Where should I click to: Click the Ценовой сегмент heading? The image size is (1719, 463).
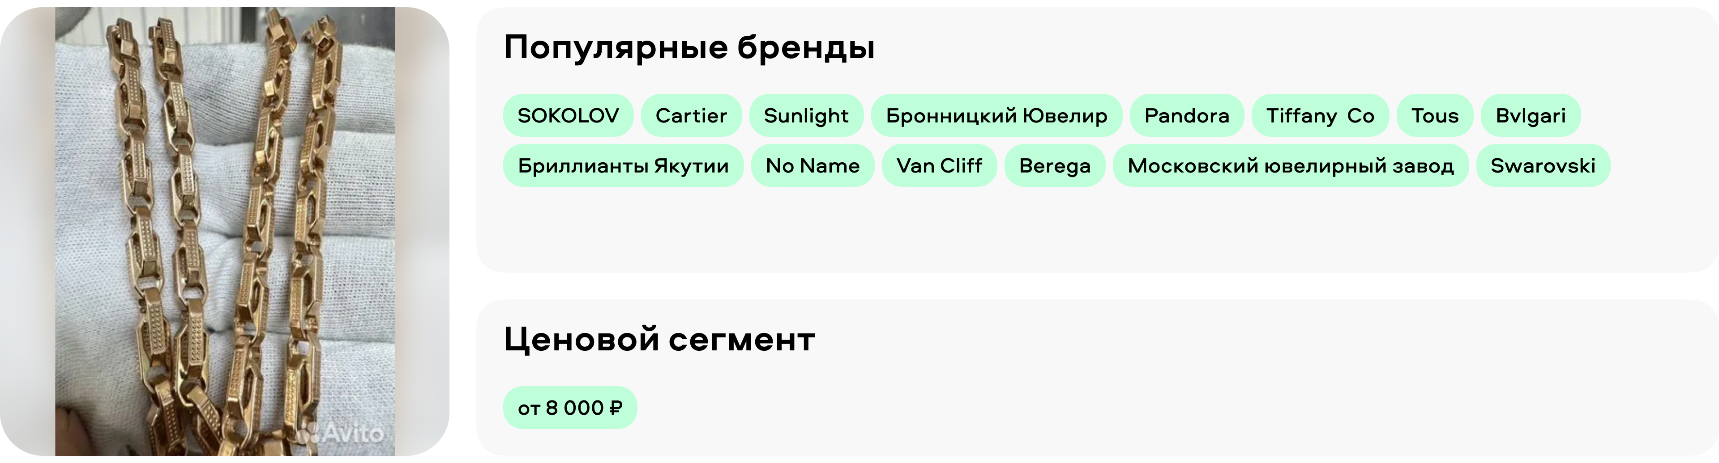pos(659,339)
